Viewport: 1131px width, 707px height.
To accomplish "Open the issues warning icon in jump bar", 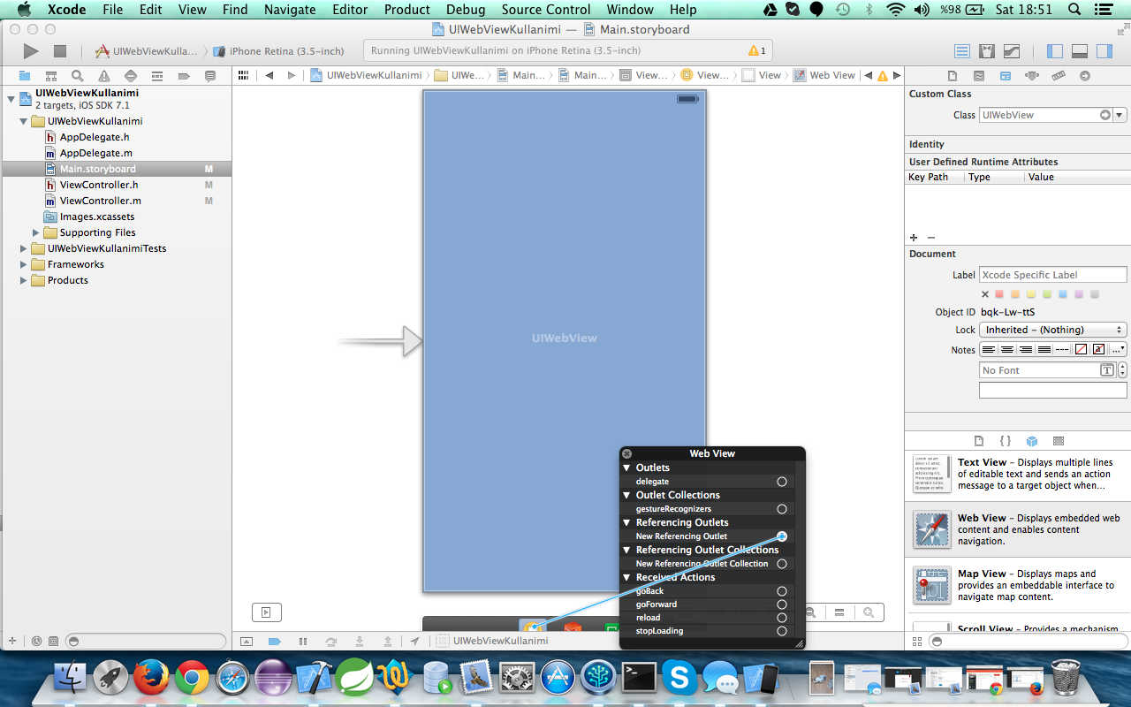I will click(x=882, y=76).
